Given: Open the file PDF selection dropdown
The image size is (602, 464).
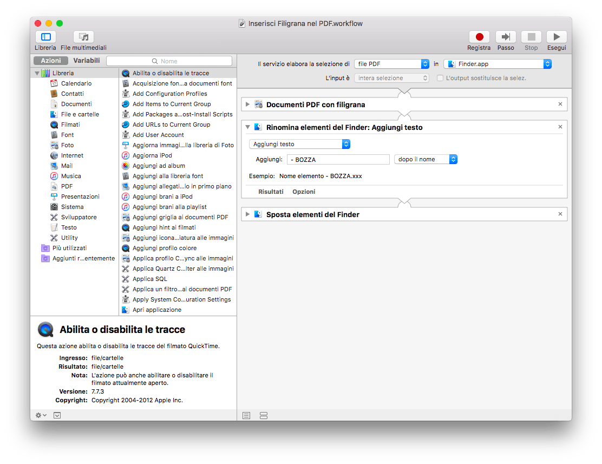Looking at the screenshot, I should (391, 64).
